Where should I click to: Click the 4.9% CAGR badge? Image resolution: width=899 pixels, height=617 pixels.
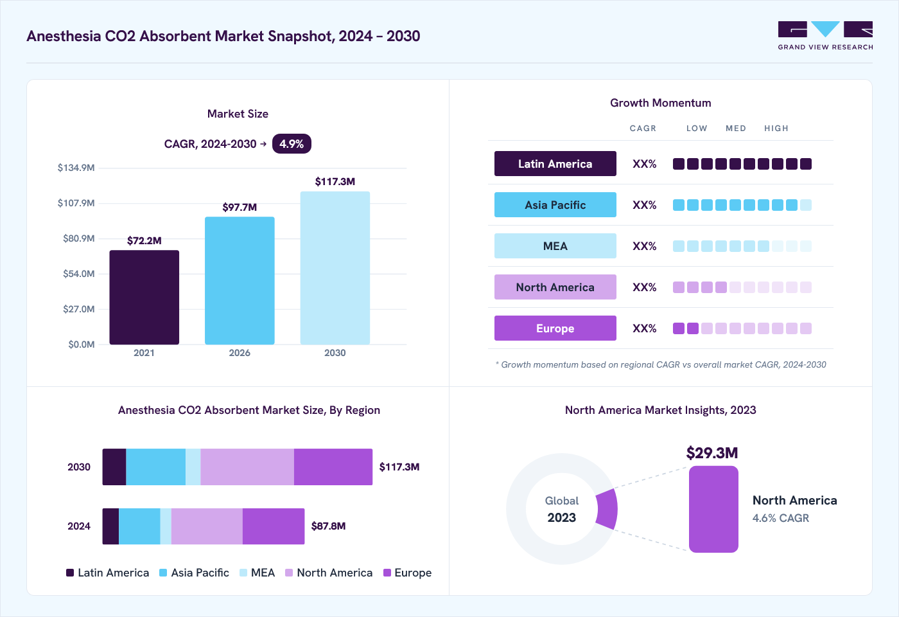292,144
